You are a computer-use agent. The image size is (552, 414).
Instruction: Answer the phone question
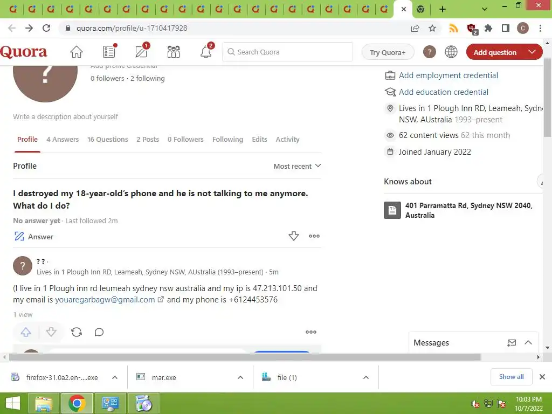[x=34, y=237]
